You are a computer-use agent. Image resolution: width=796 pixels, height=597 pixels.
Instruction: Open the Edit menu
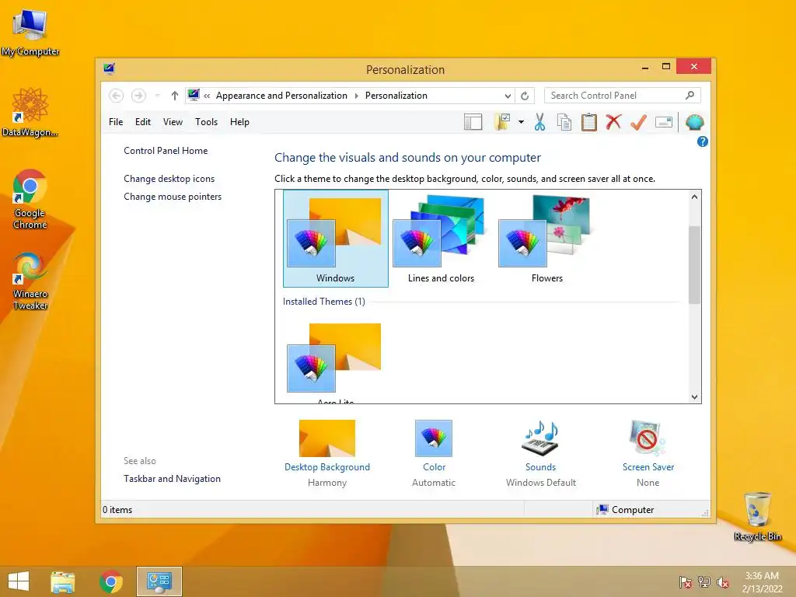point(143,122)
